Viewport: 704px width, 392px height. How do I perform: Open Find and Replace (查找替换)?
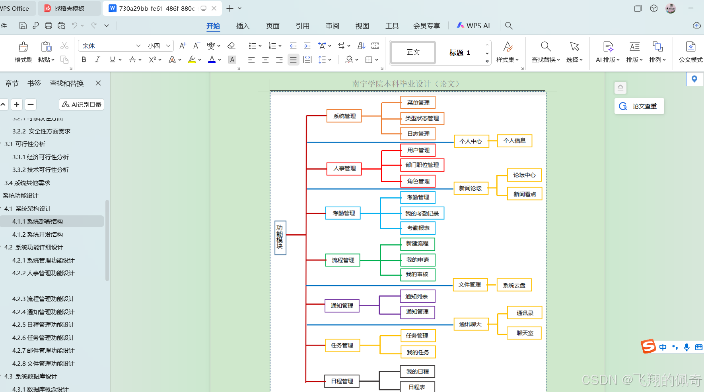[x=544, y=52]
